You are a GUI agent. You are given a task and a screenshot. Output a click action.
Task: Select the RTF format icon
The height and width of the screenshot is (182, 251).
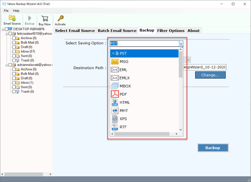[x=115, y=127]
